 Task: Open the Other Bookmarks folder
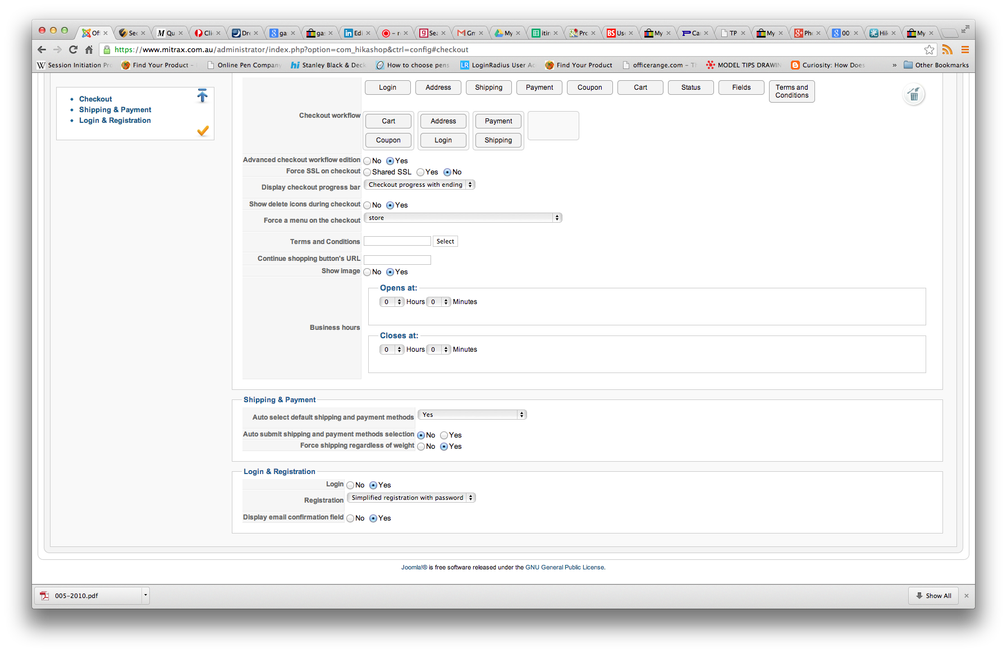(936, 65)
